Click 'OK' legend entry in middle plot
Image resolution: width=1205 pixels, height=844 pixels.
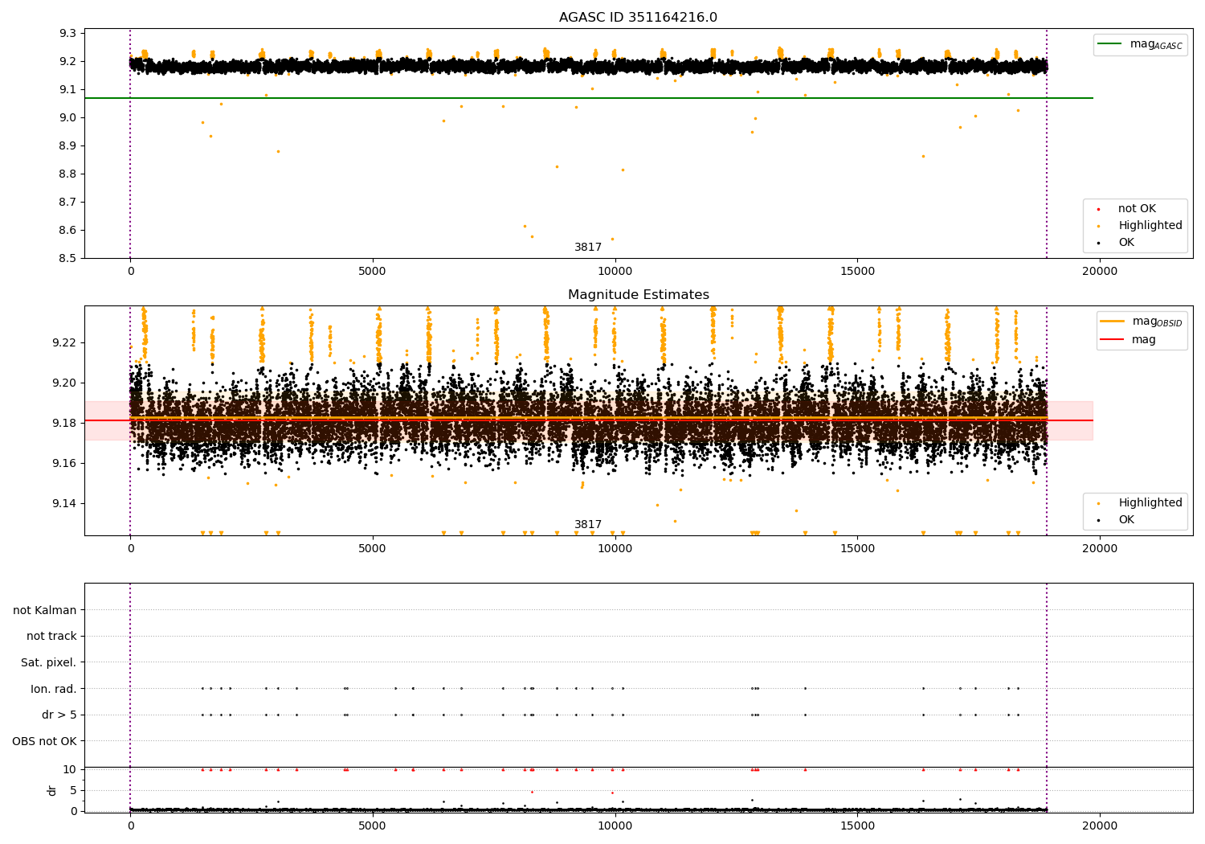point(1125,520)
